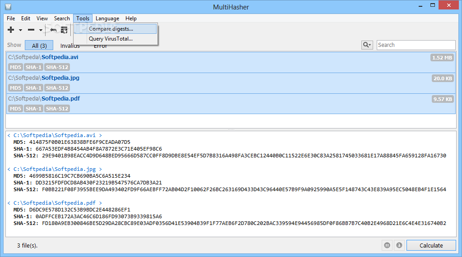The width and height of the screenshot is (462, 257).
Task: Click the MD5 badge for Softpedia.jpg
Action: click(15, 88)
